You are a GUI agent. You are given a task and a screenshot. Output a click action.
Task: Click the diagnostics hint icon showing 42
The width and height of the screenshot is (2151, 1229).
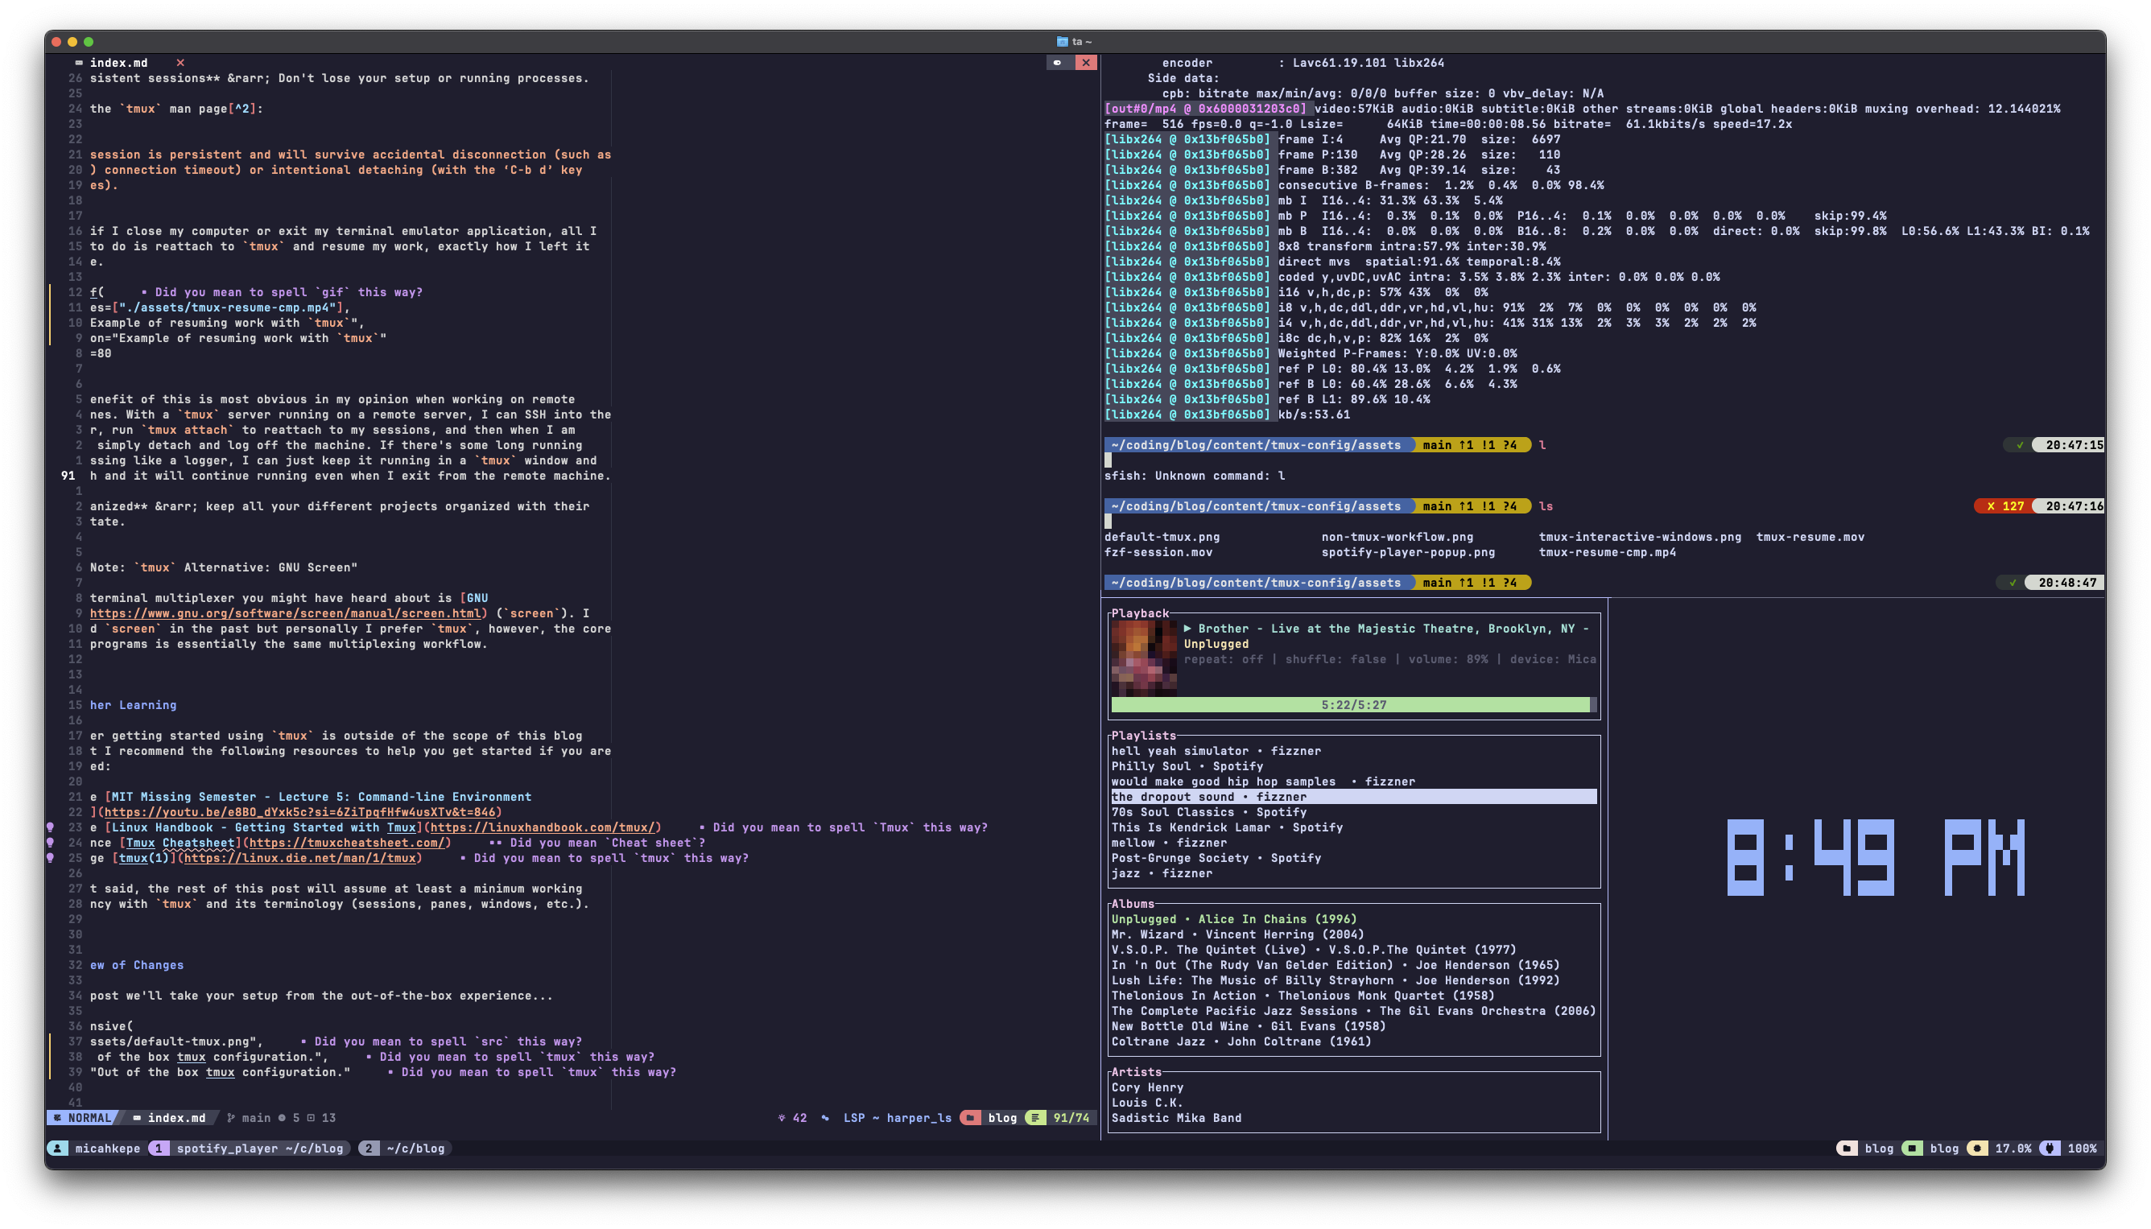782,1118
